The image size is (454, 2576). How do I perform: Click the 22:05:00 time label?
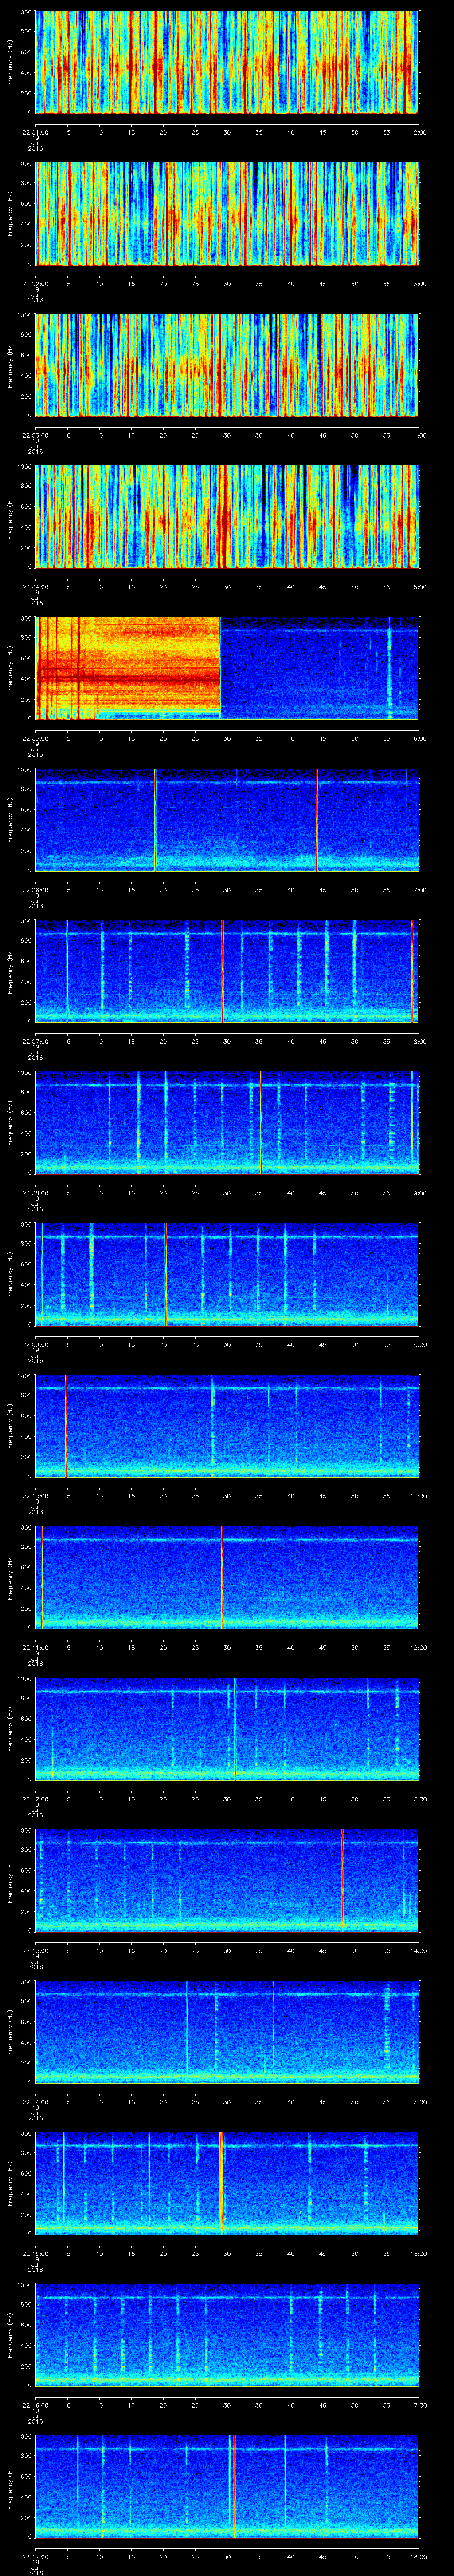tap(35, 738)
